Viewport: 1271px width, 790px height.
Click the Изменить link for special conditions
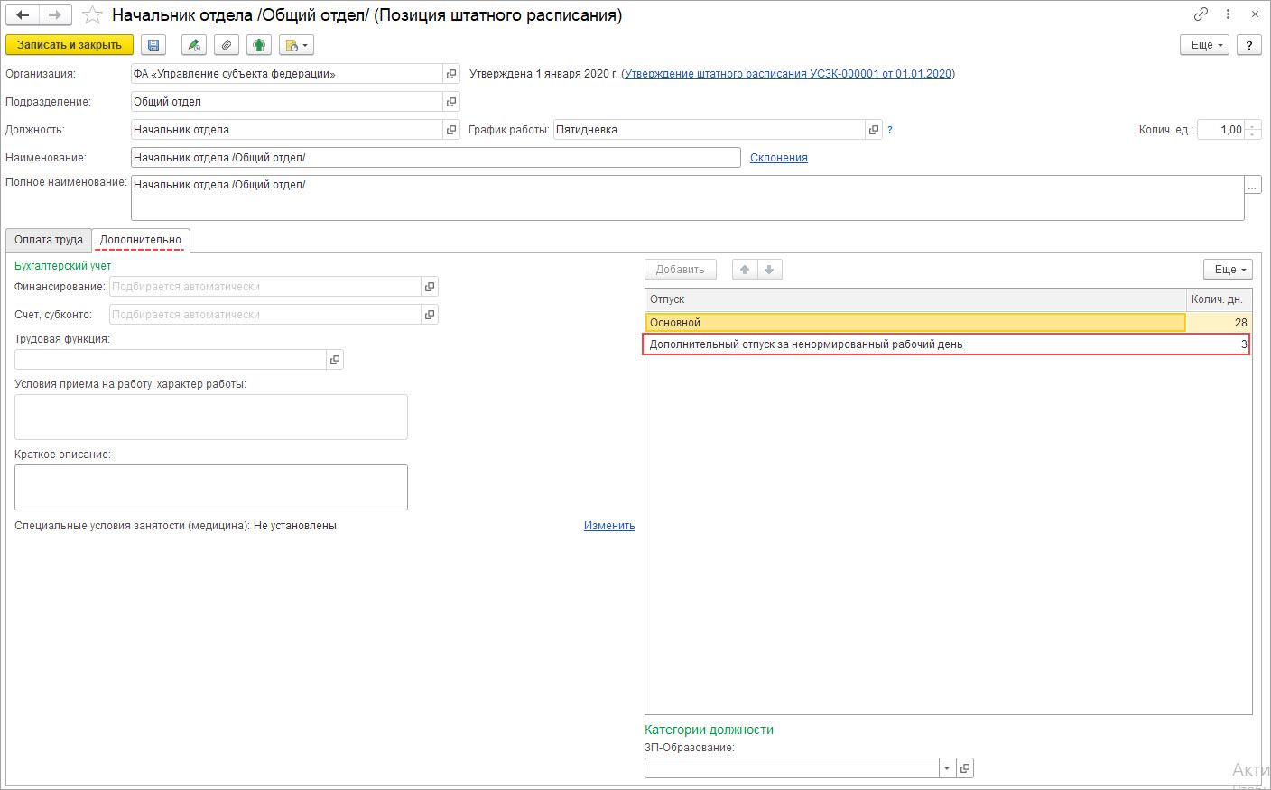(609, 526)
